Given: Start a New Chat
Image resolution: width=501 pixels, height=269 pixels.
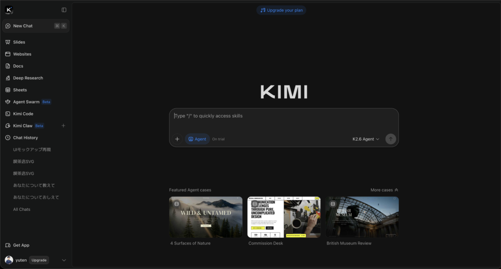Looking at the screenshot, I should tap(36, 26).
